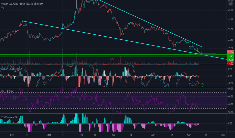Select the MACD (12, 26, close, 9) label
The image size is (235, 138).
tap(12, 69)
